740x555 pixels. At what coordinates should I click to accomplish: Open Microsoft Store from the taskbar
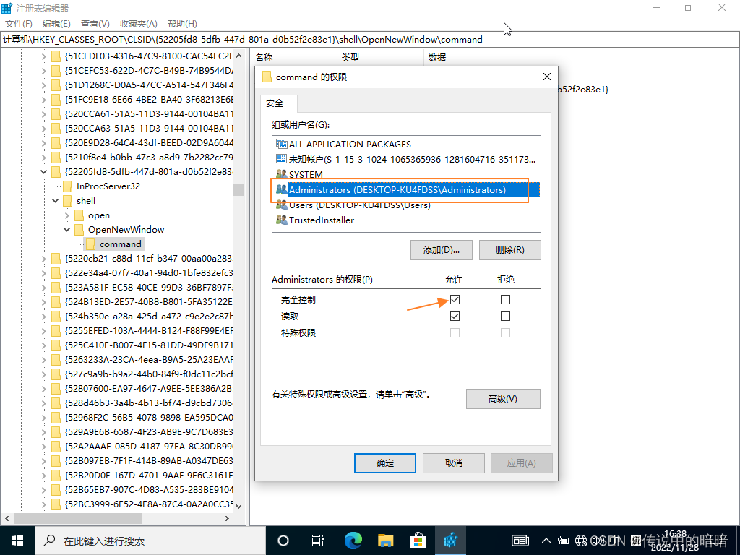pos(418,540)
